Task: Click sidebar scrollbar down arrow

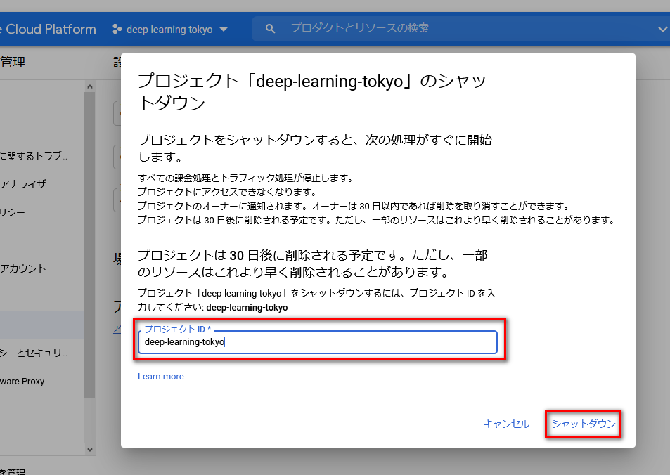Action: pyautogui.click(x=90, y=450)
